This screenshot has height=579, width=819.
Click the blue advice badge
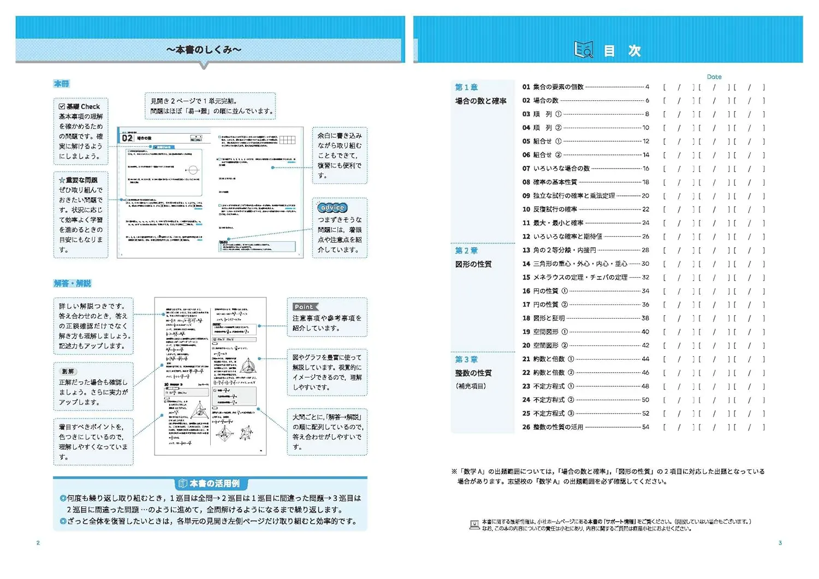tap(333, 208)
